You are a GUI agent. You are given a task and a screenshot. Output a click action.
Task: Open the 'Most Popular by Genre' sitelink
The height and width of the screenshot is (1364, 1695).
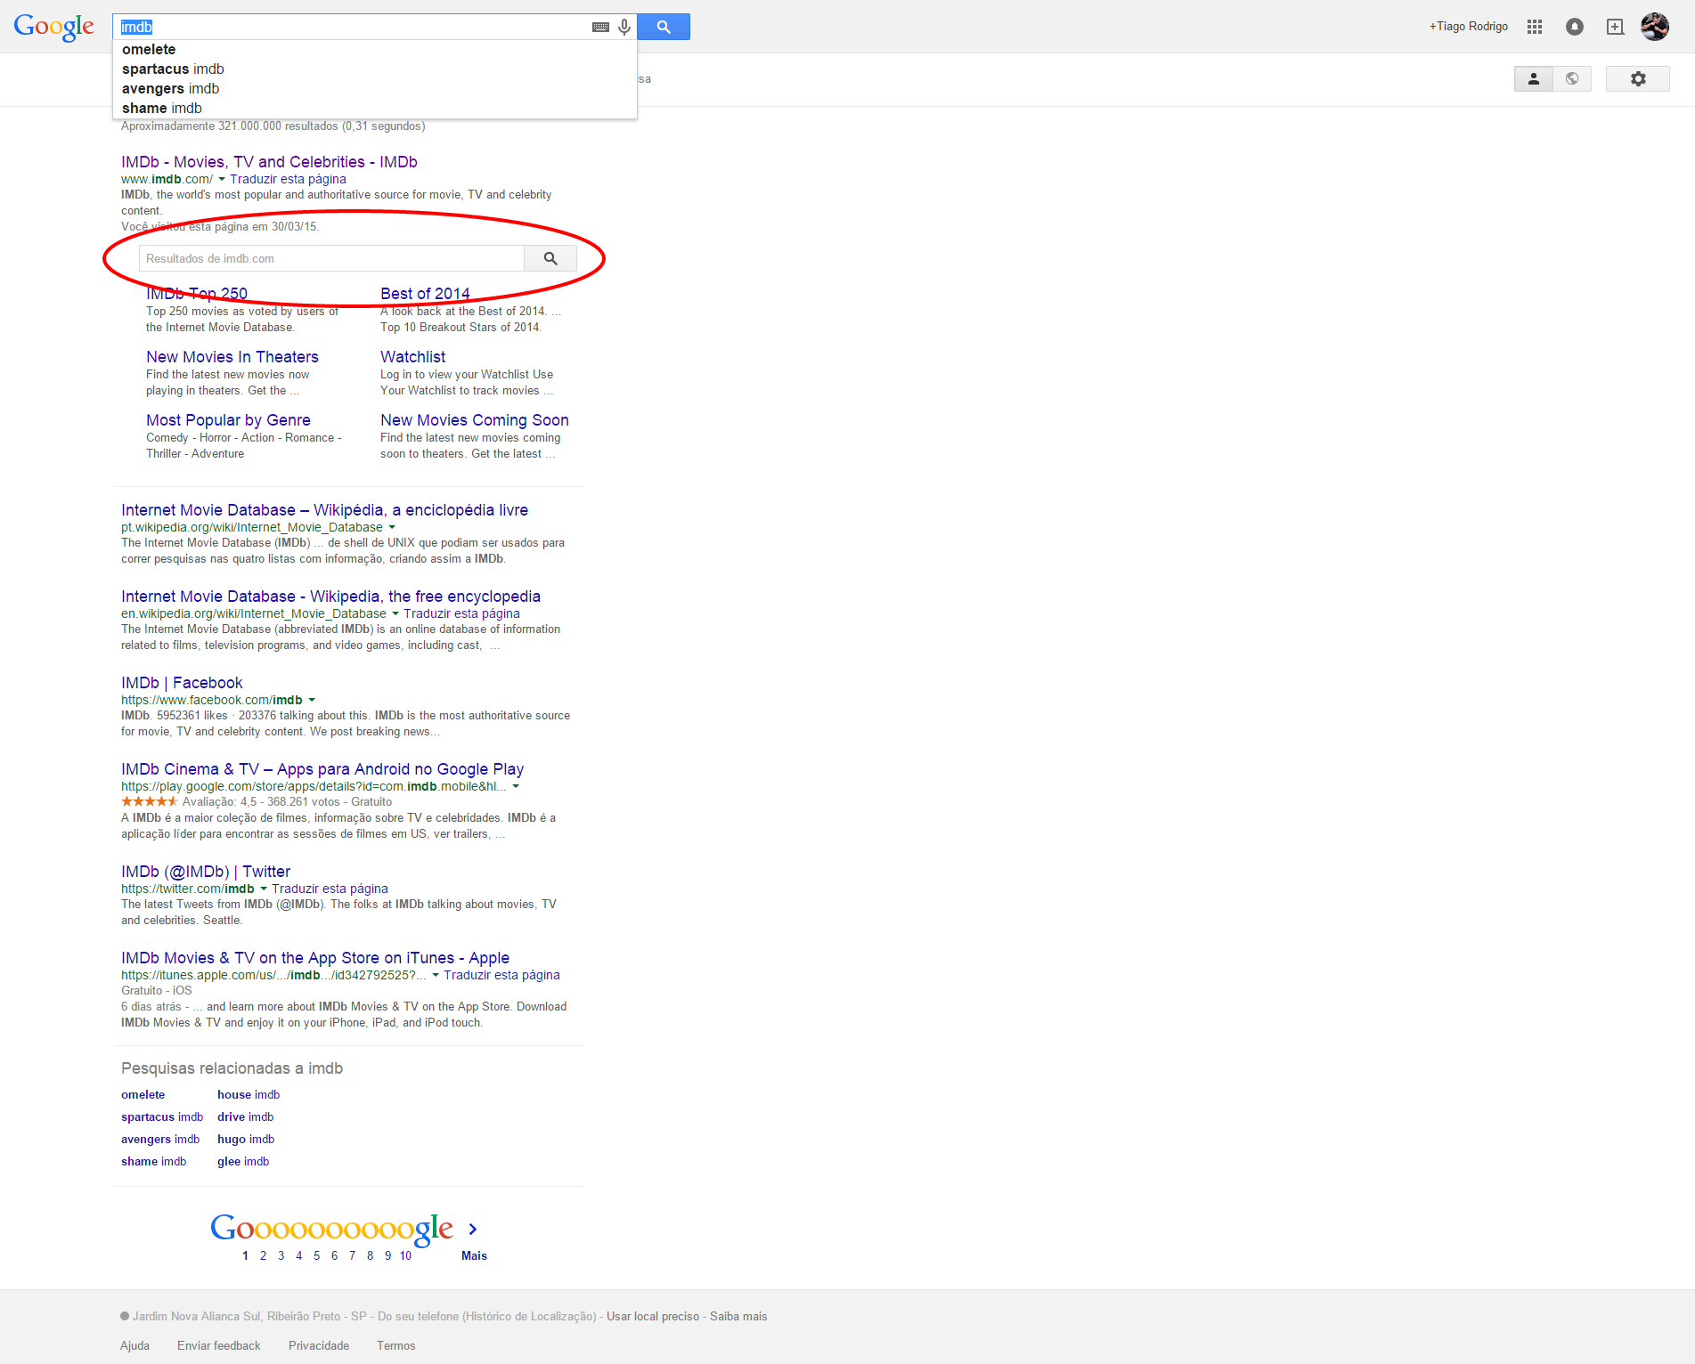(229, 420)
